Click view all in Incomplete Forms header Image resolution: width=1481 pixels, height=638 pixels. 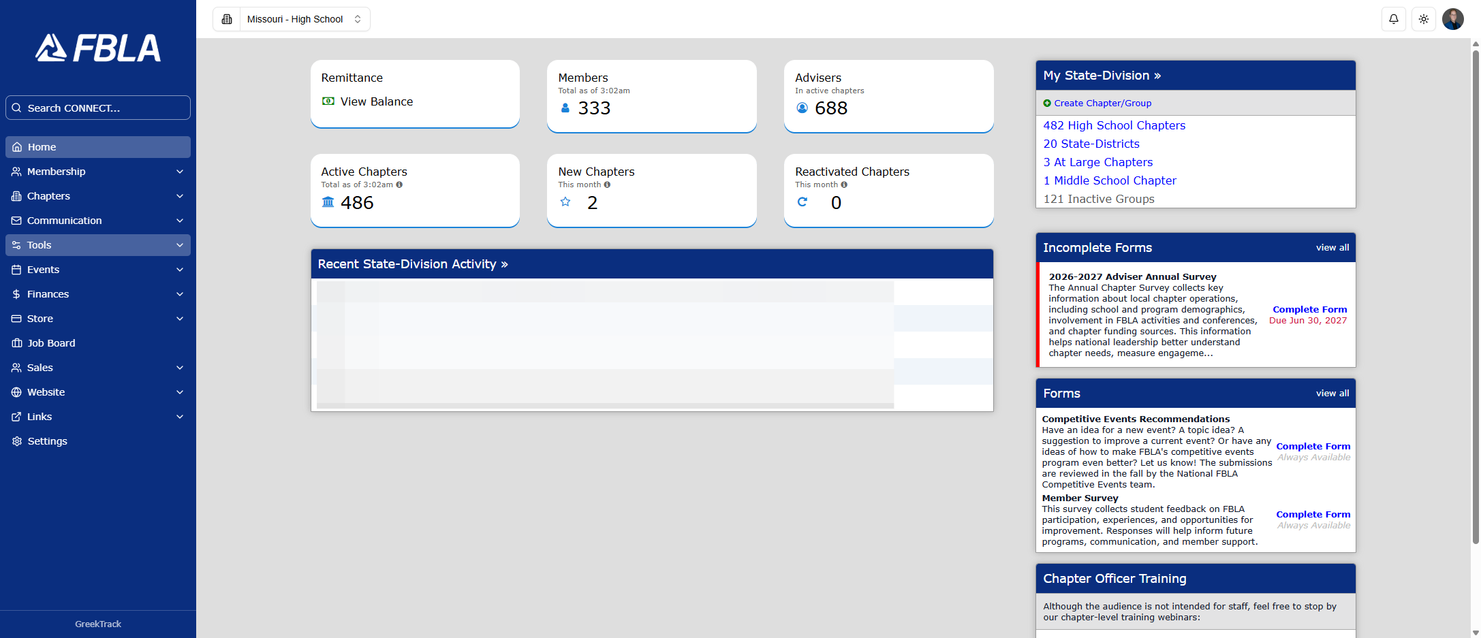[x=1332, y=248]
